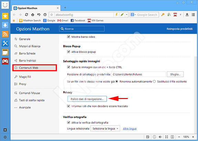Click the about:config address field
This screenshot has width=198, height=141.
(x=84, y=15)
